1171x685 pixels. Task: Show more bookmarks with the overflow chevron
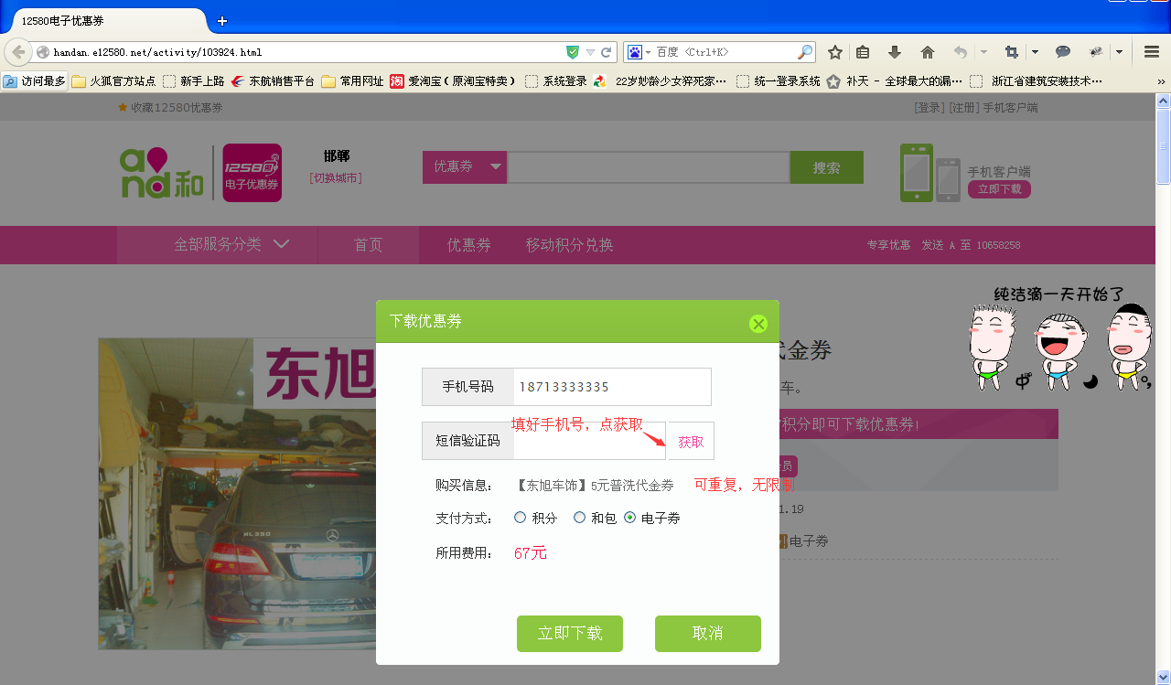point(1161,81)
